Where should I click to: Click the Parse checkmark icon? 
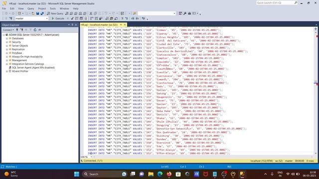(x=72, y=18)
